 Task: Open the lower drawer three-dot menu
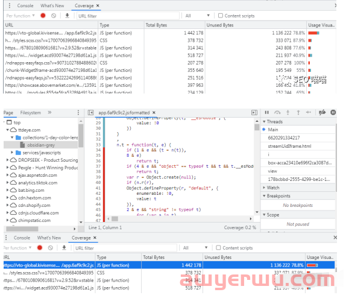tap(6, 238)
